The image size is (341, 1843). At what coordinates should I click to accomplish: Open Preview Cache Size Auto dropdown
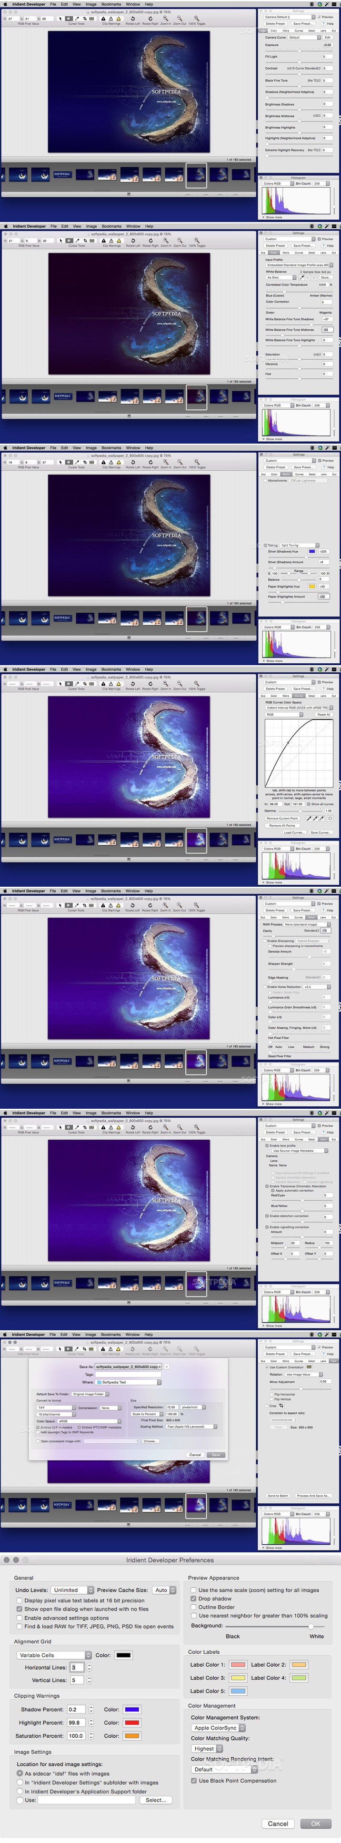click(x=164, y=1590)
